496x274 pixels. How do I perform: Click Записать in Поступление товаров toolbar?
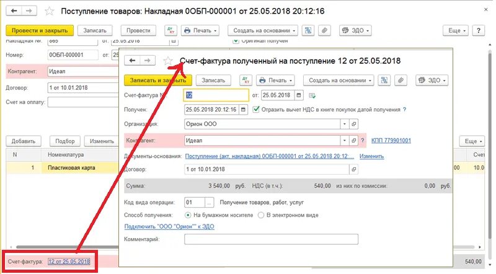95,30
